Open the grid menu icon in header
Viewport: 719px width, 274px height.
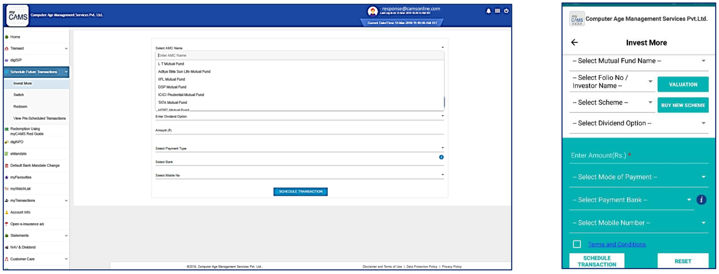coord(497,11)
